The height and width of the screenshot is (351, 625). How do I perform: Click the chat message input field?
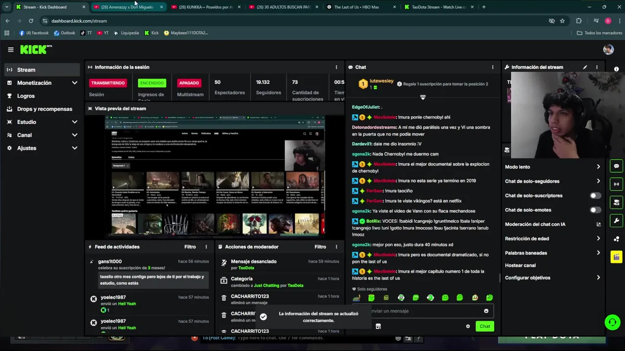[x=423, y=311]
